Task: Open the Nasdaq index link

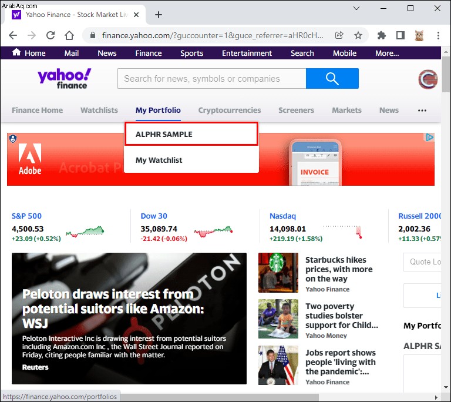Action: 282,216
